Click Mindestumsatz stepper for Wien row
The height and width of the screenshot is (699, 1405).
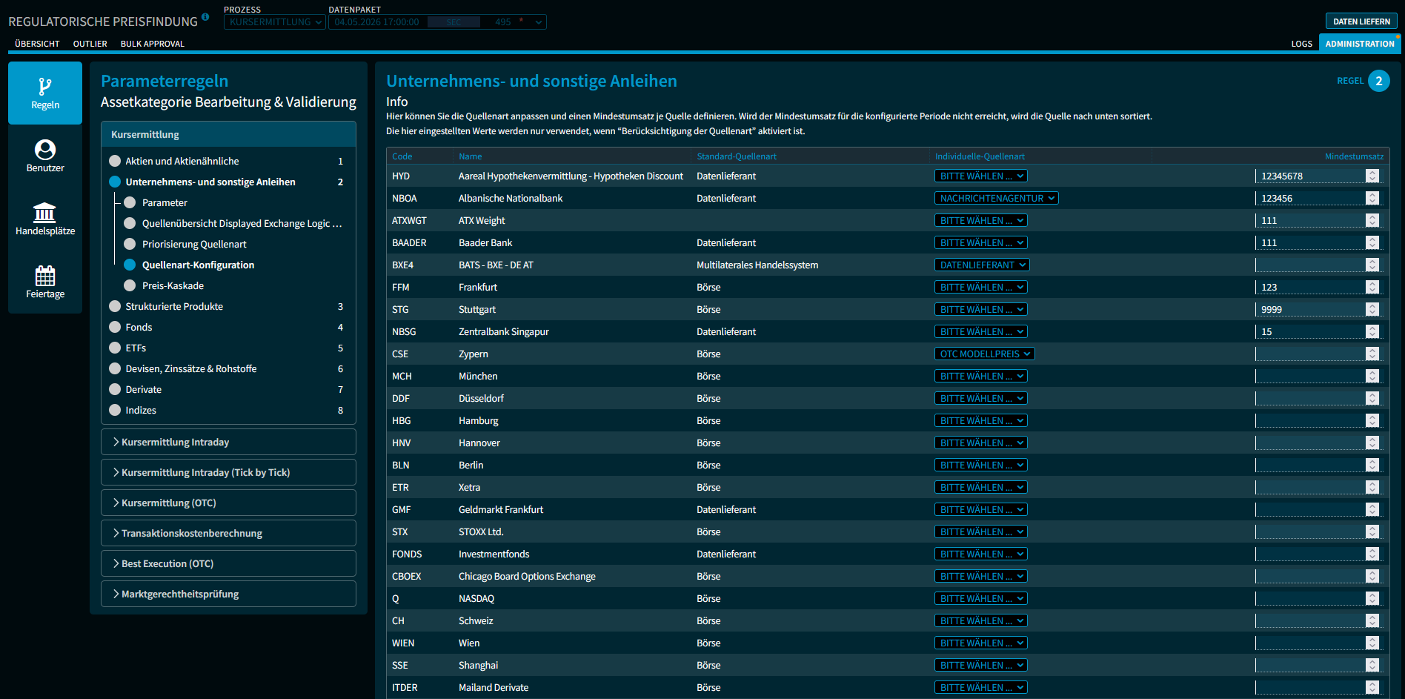1372,643
